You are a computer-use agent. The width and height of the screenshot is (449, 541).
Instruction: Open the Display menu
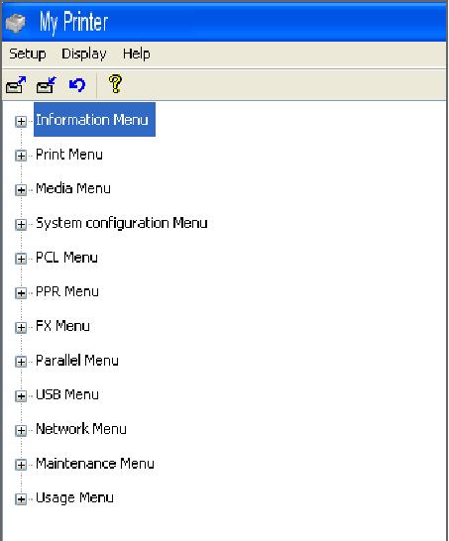pyautogui.click(x=84, y=54)
